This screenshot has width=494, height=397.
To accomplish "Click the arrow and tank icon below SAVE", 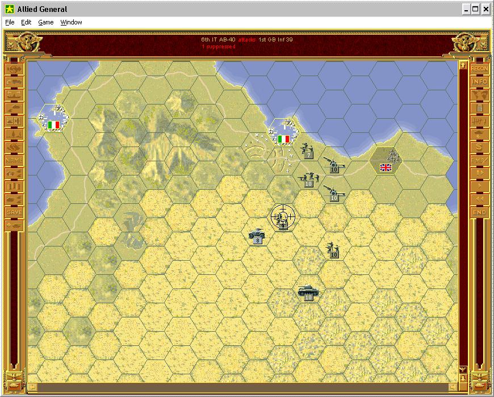I will point(14,225).
